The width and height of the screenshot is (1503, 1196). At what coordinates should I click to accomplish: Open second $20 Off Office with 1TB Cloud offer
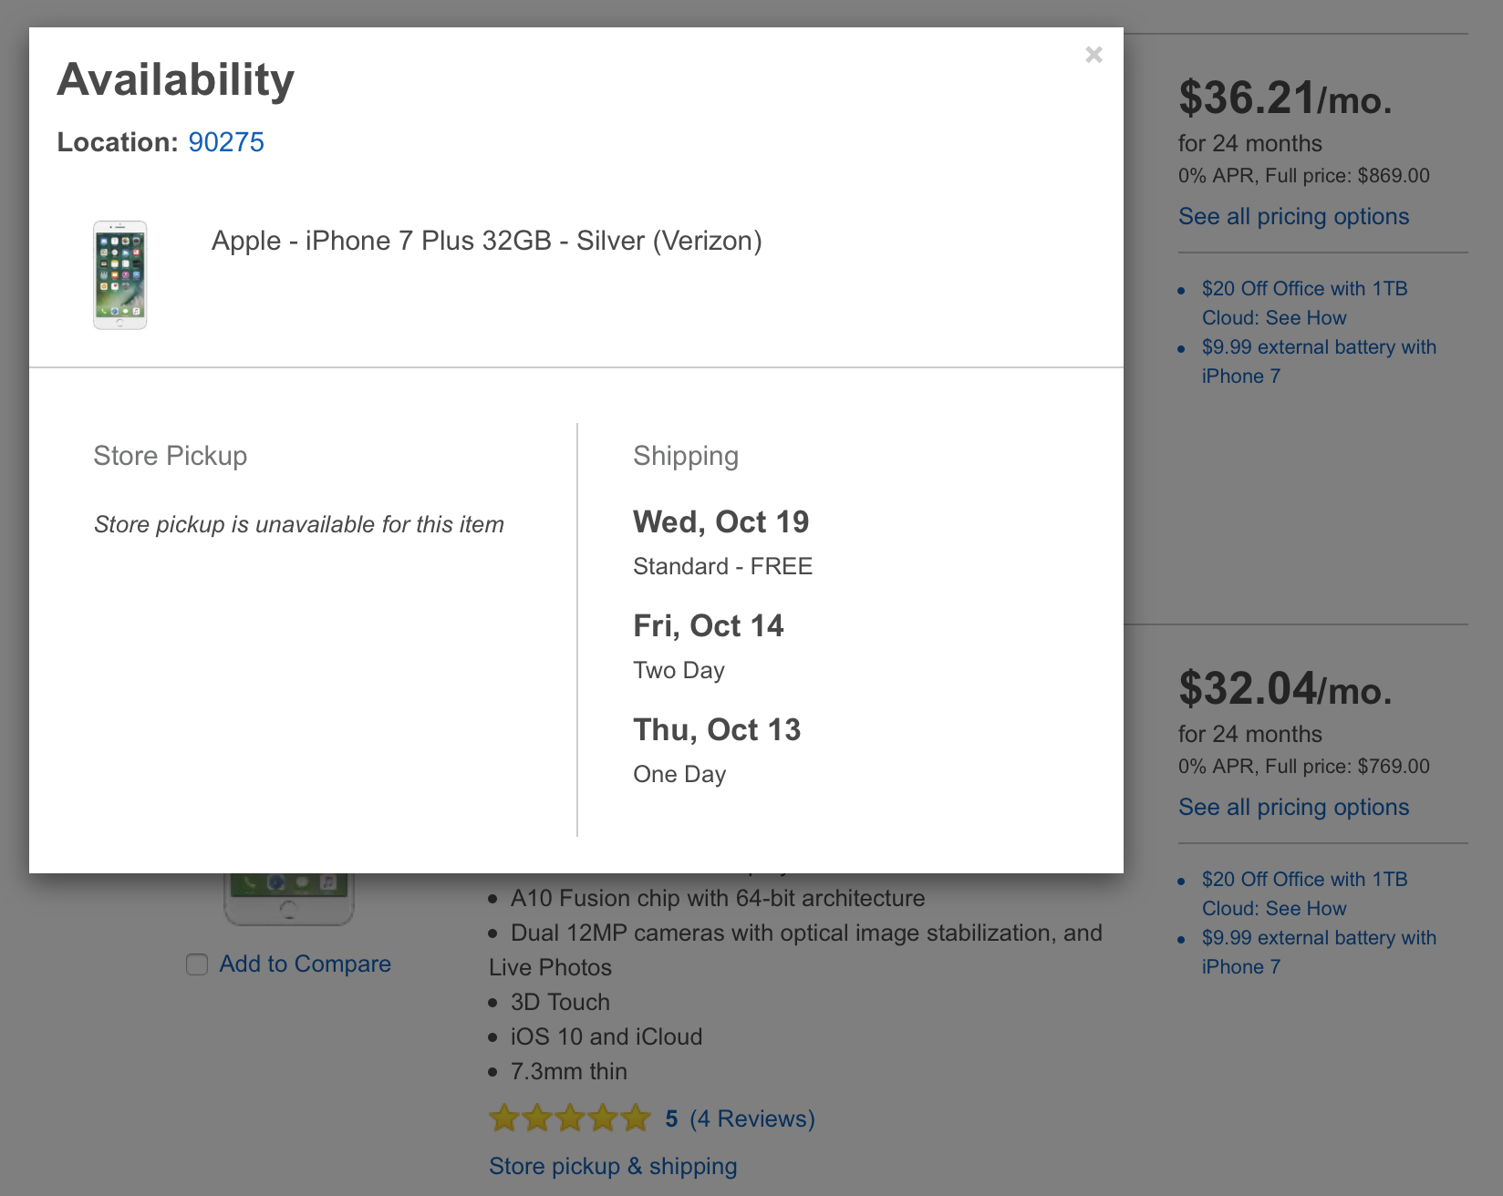1304,893
